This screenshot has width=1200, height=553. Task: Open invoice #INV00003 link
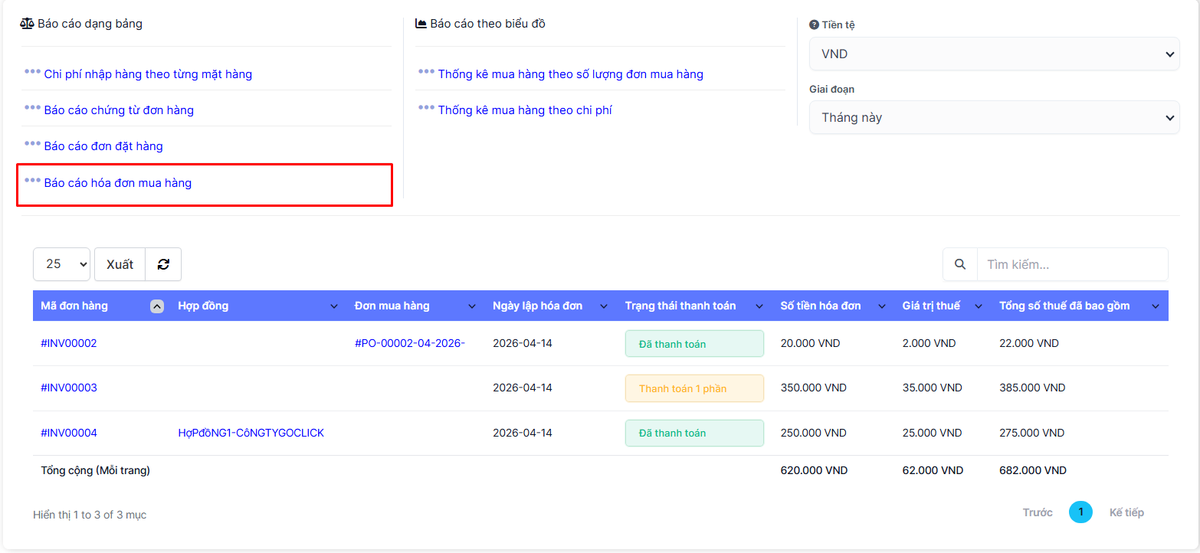click(x=69, y=388)
